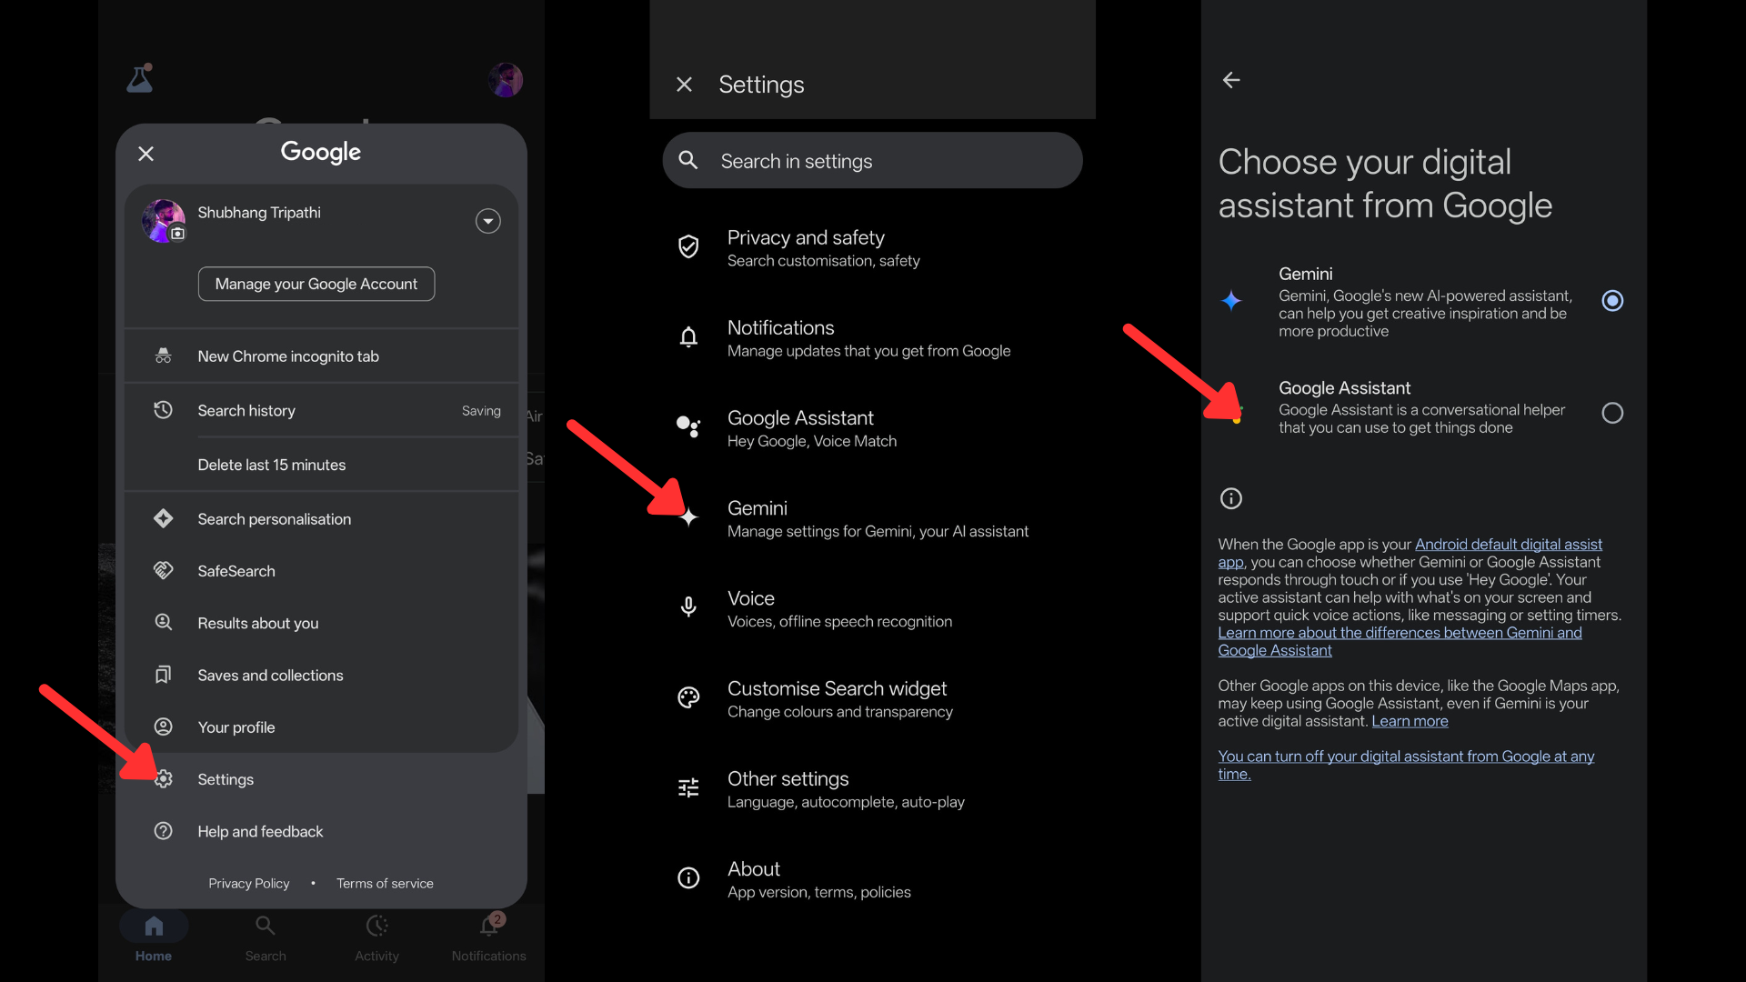Switch to the Activity tab
1746x982 pixels.
(376, 938)
